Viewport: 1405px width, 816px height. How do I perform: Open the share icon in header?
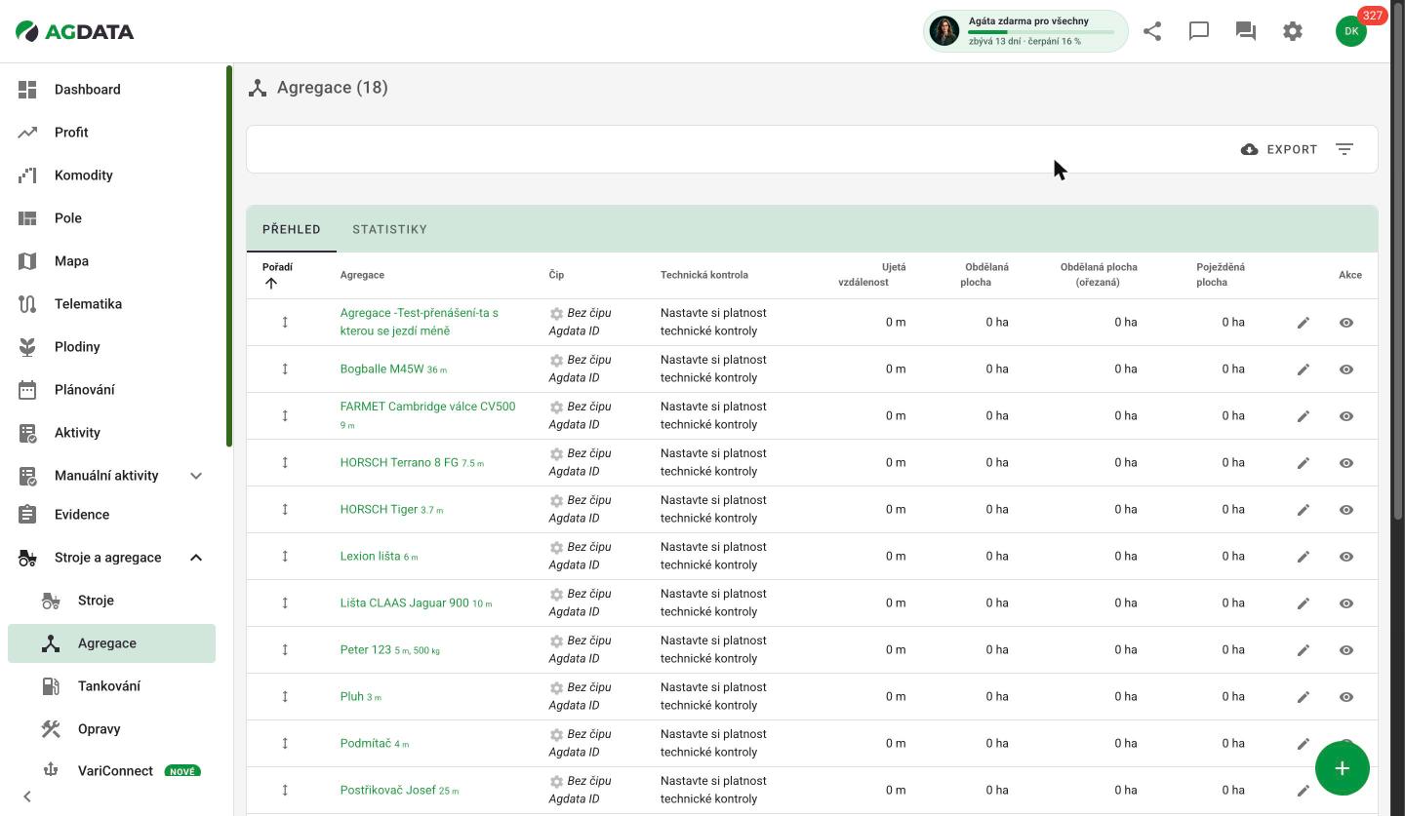coord(1152,31)
